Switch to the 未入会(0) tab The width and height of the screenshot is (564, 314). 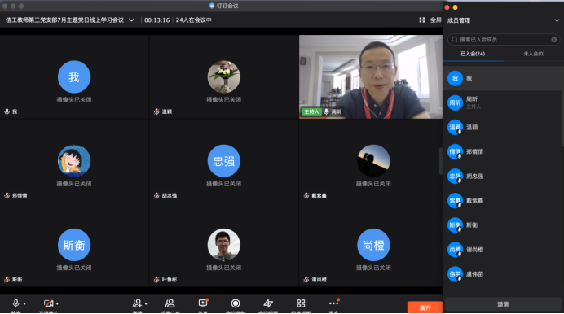click(534, 54)
